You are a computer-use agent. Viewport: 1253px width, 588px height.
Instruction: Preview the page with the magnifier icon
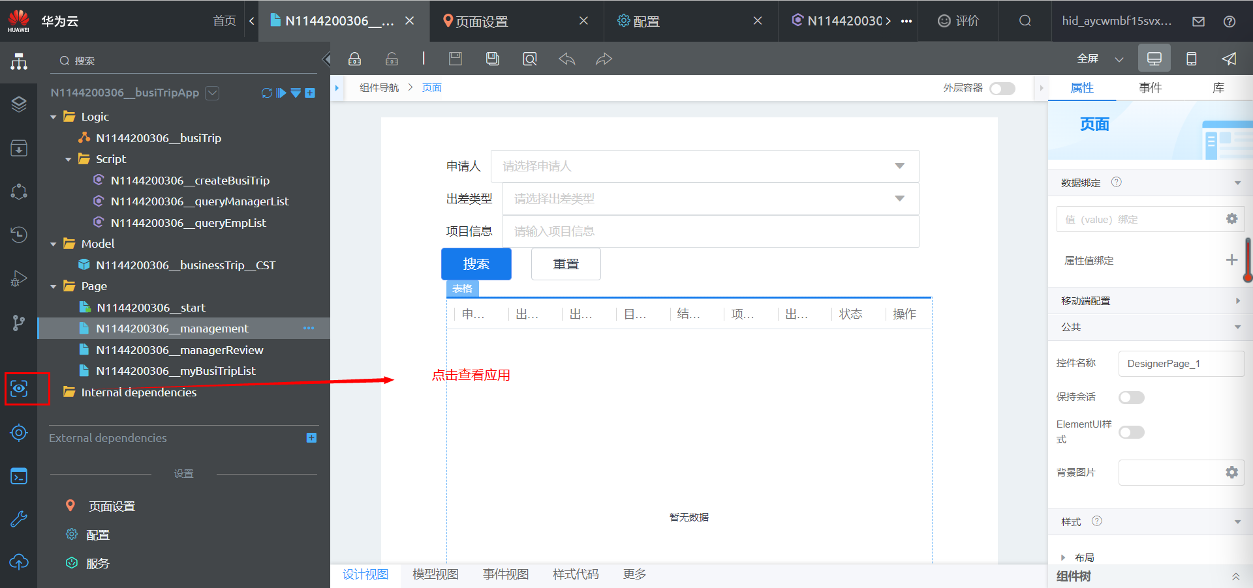[529, 58]
